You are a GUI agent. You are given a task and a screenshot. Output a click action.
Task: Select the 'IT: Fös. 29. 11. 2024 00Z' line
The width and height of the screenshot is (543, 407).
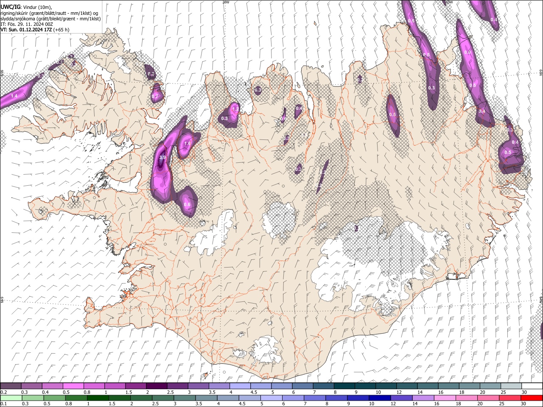click(x=27, y=24)
